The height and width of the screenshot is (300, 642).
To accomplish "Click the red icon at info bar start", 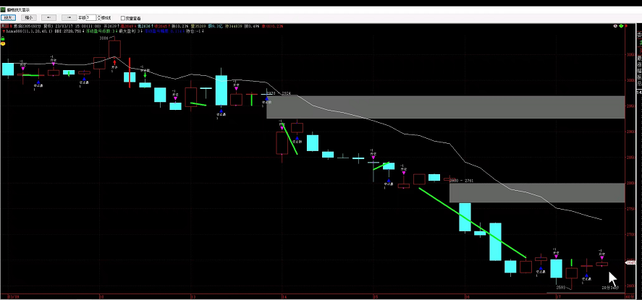I will [3, 26].
